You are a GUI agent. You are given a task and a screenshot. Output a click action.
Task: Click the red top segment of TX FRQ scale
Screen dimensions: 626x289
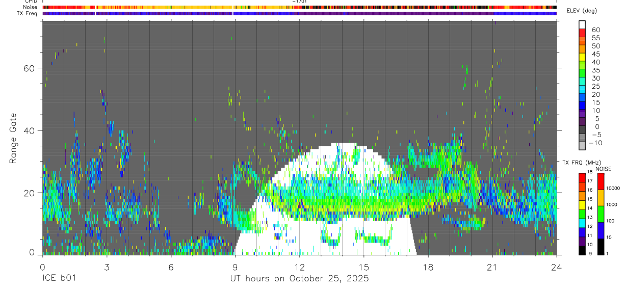tap(582, 178)
